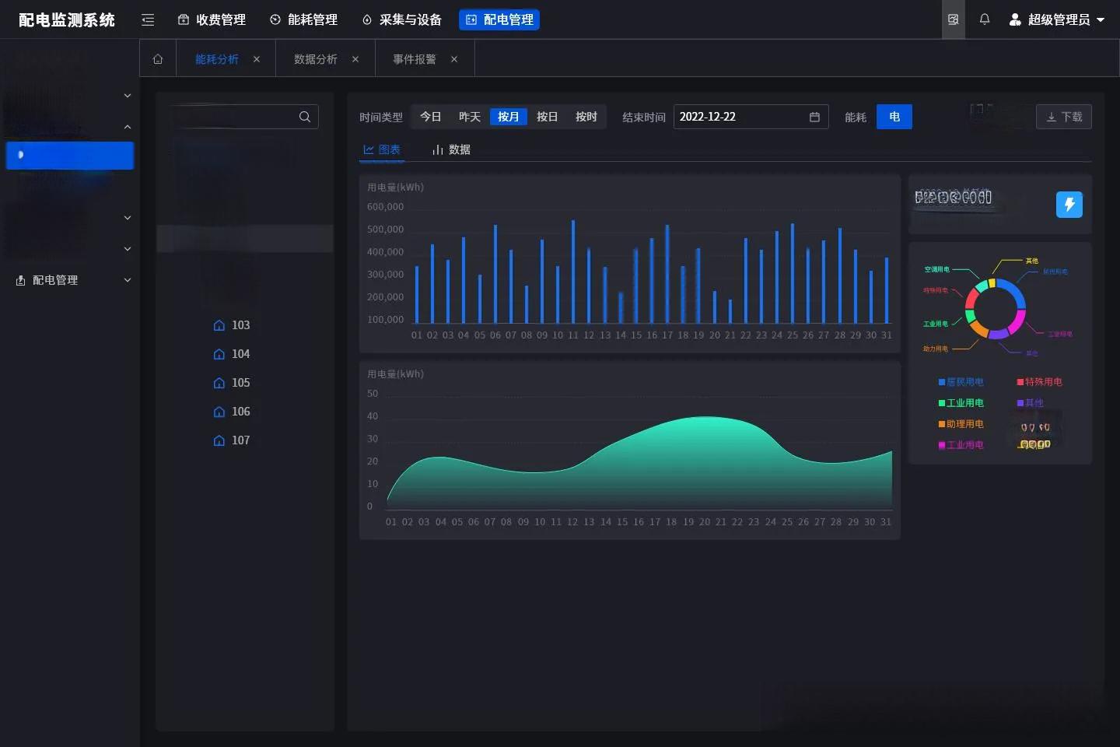This screenshot has width=1120, height=747.
Task: Select room 103 in the tree
Action: click(x=240, y=325)
